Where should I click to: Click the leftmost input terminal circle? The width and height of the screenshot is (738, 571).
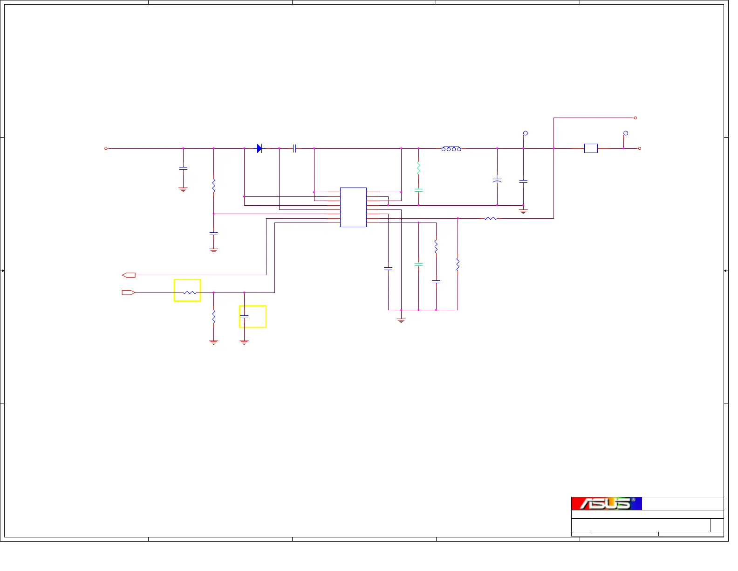(106, 148)
